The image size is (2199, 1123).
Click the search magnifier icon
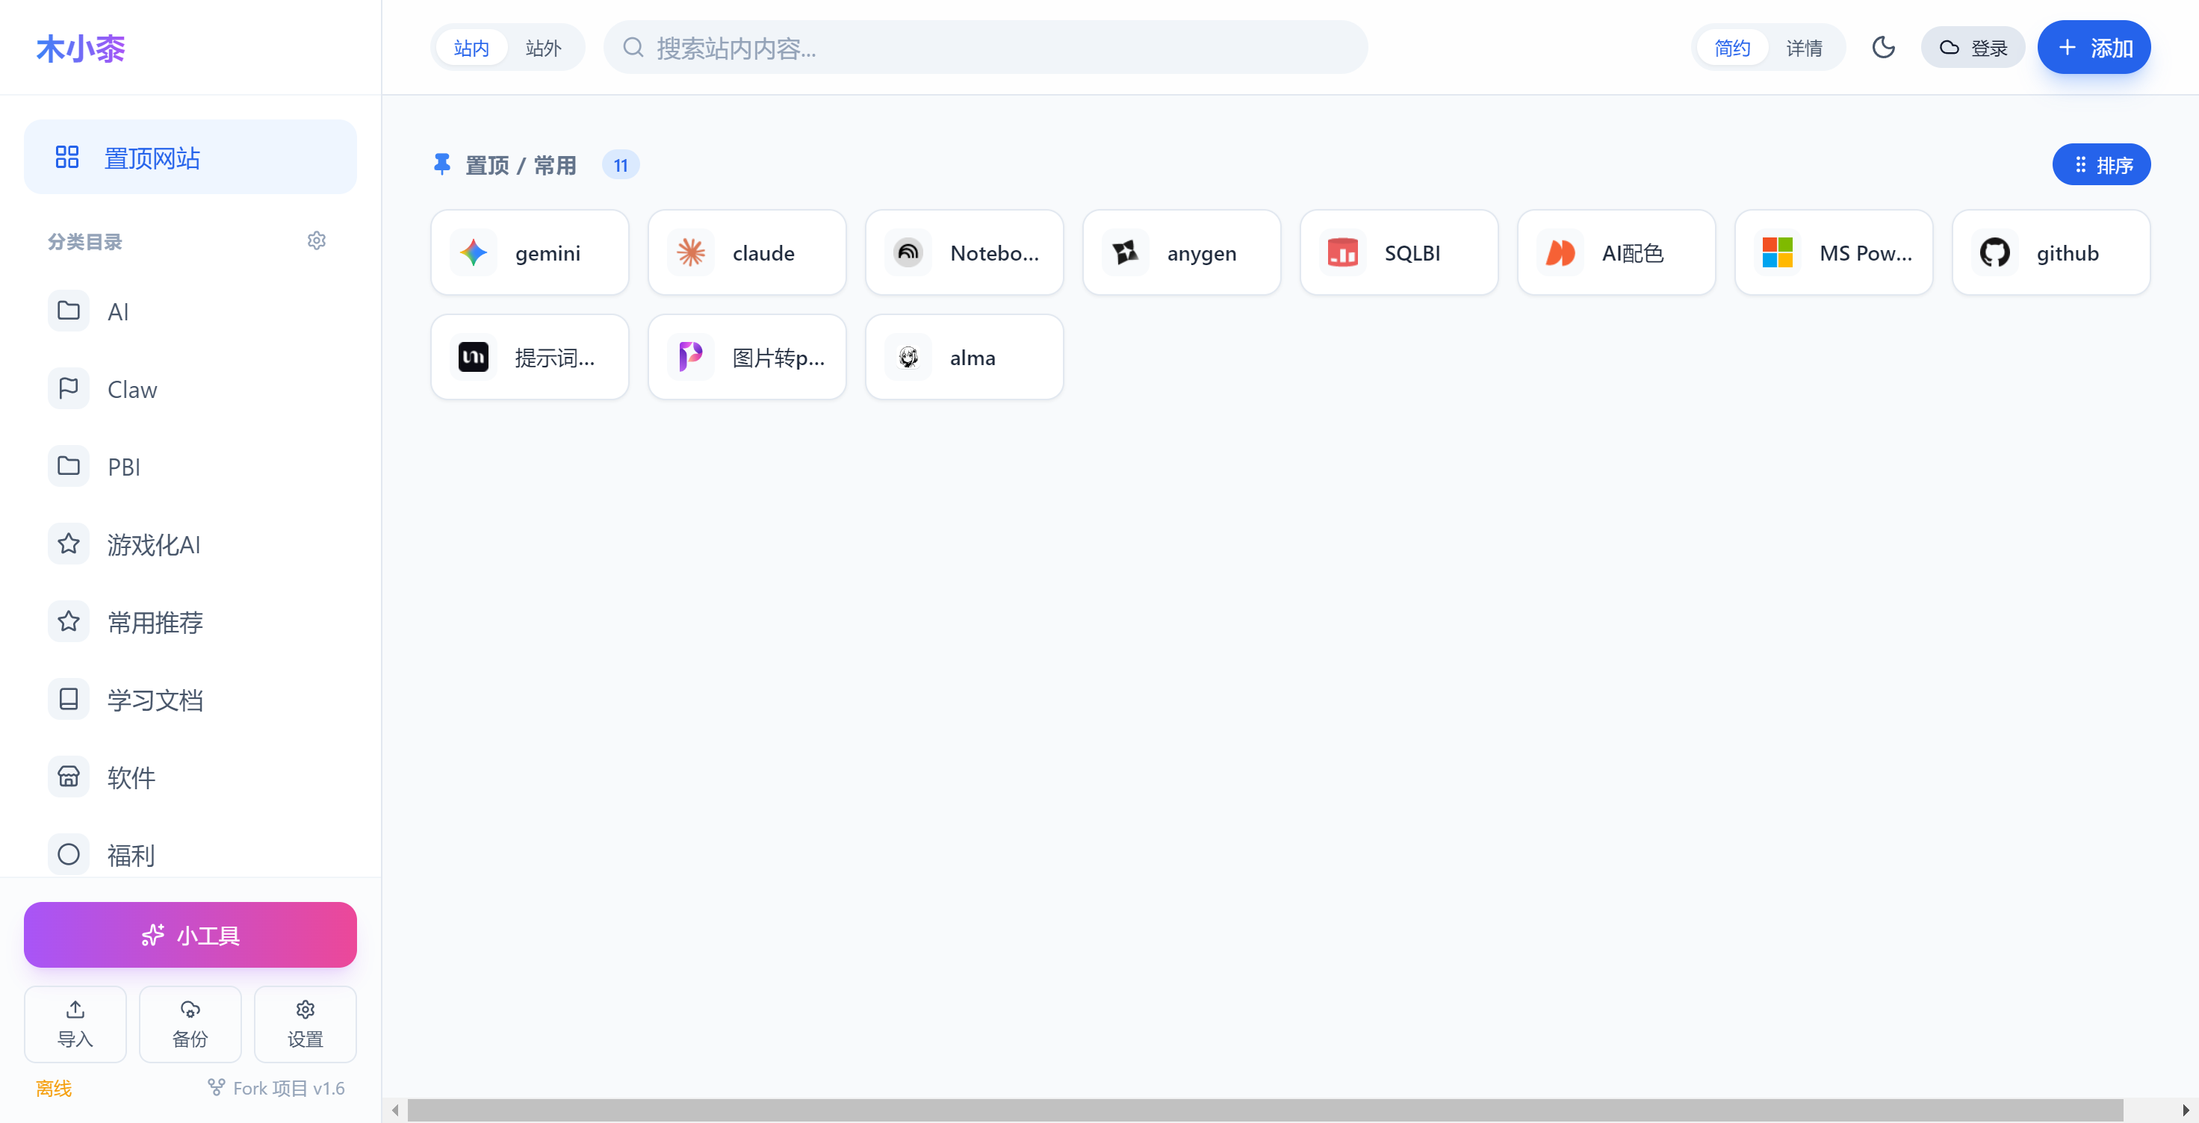[x=633, y=47]
